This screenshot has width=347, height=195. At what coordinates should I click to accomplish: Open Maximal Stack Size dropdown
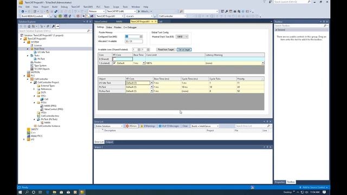coord(182,37)
